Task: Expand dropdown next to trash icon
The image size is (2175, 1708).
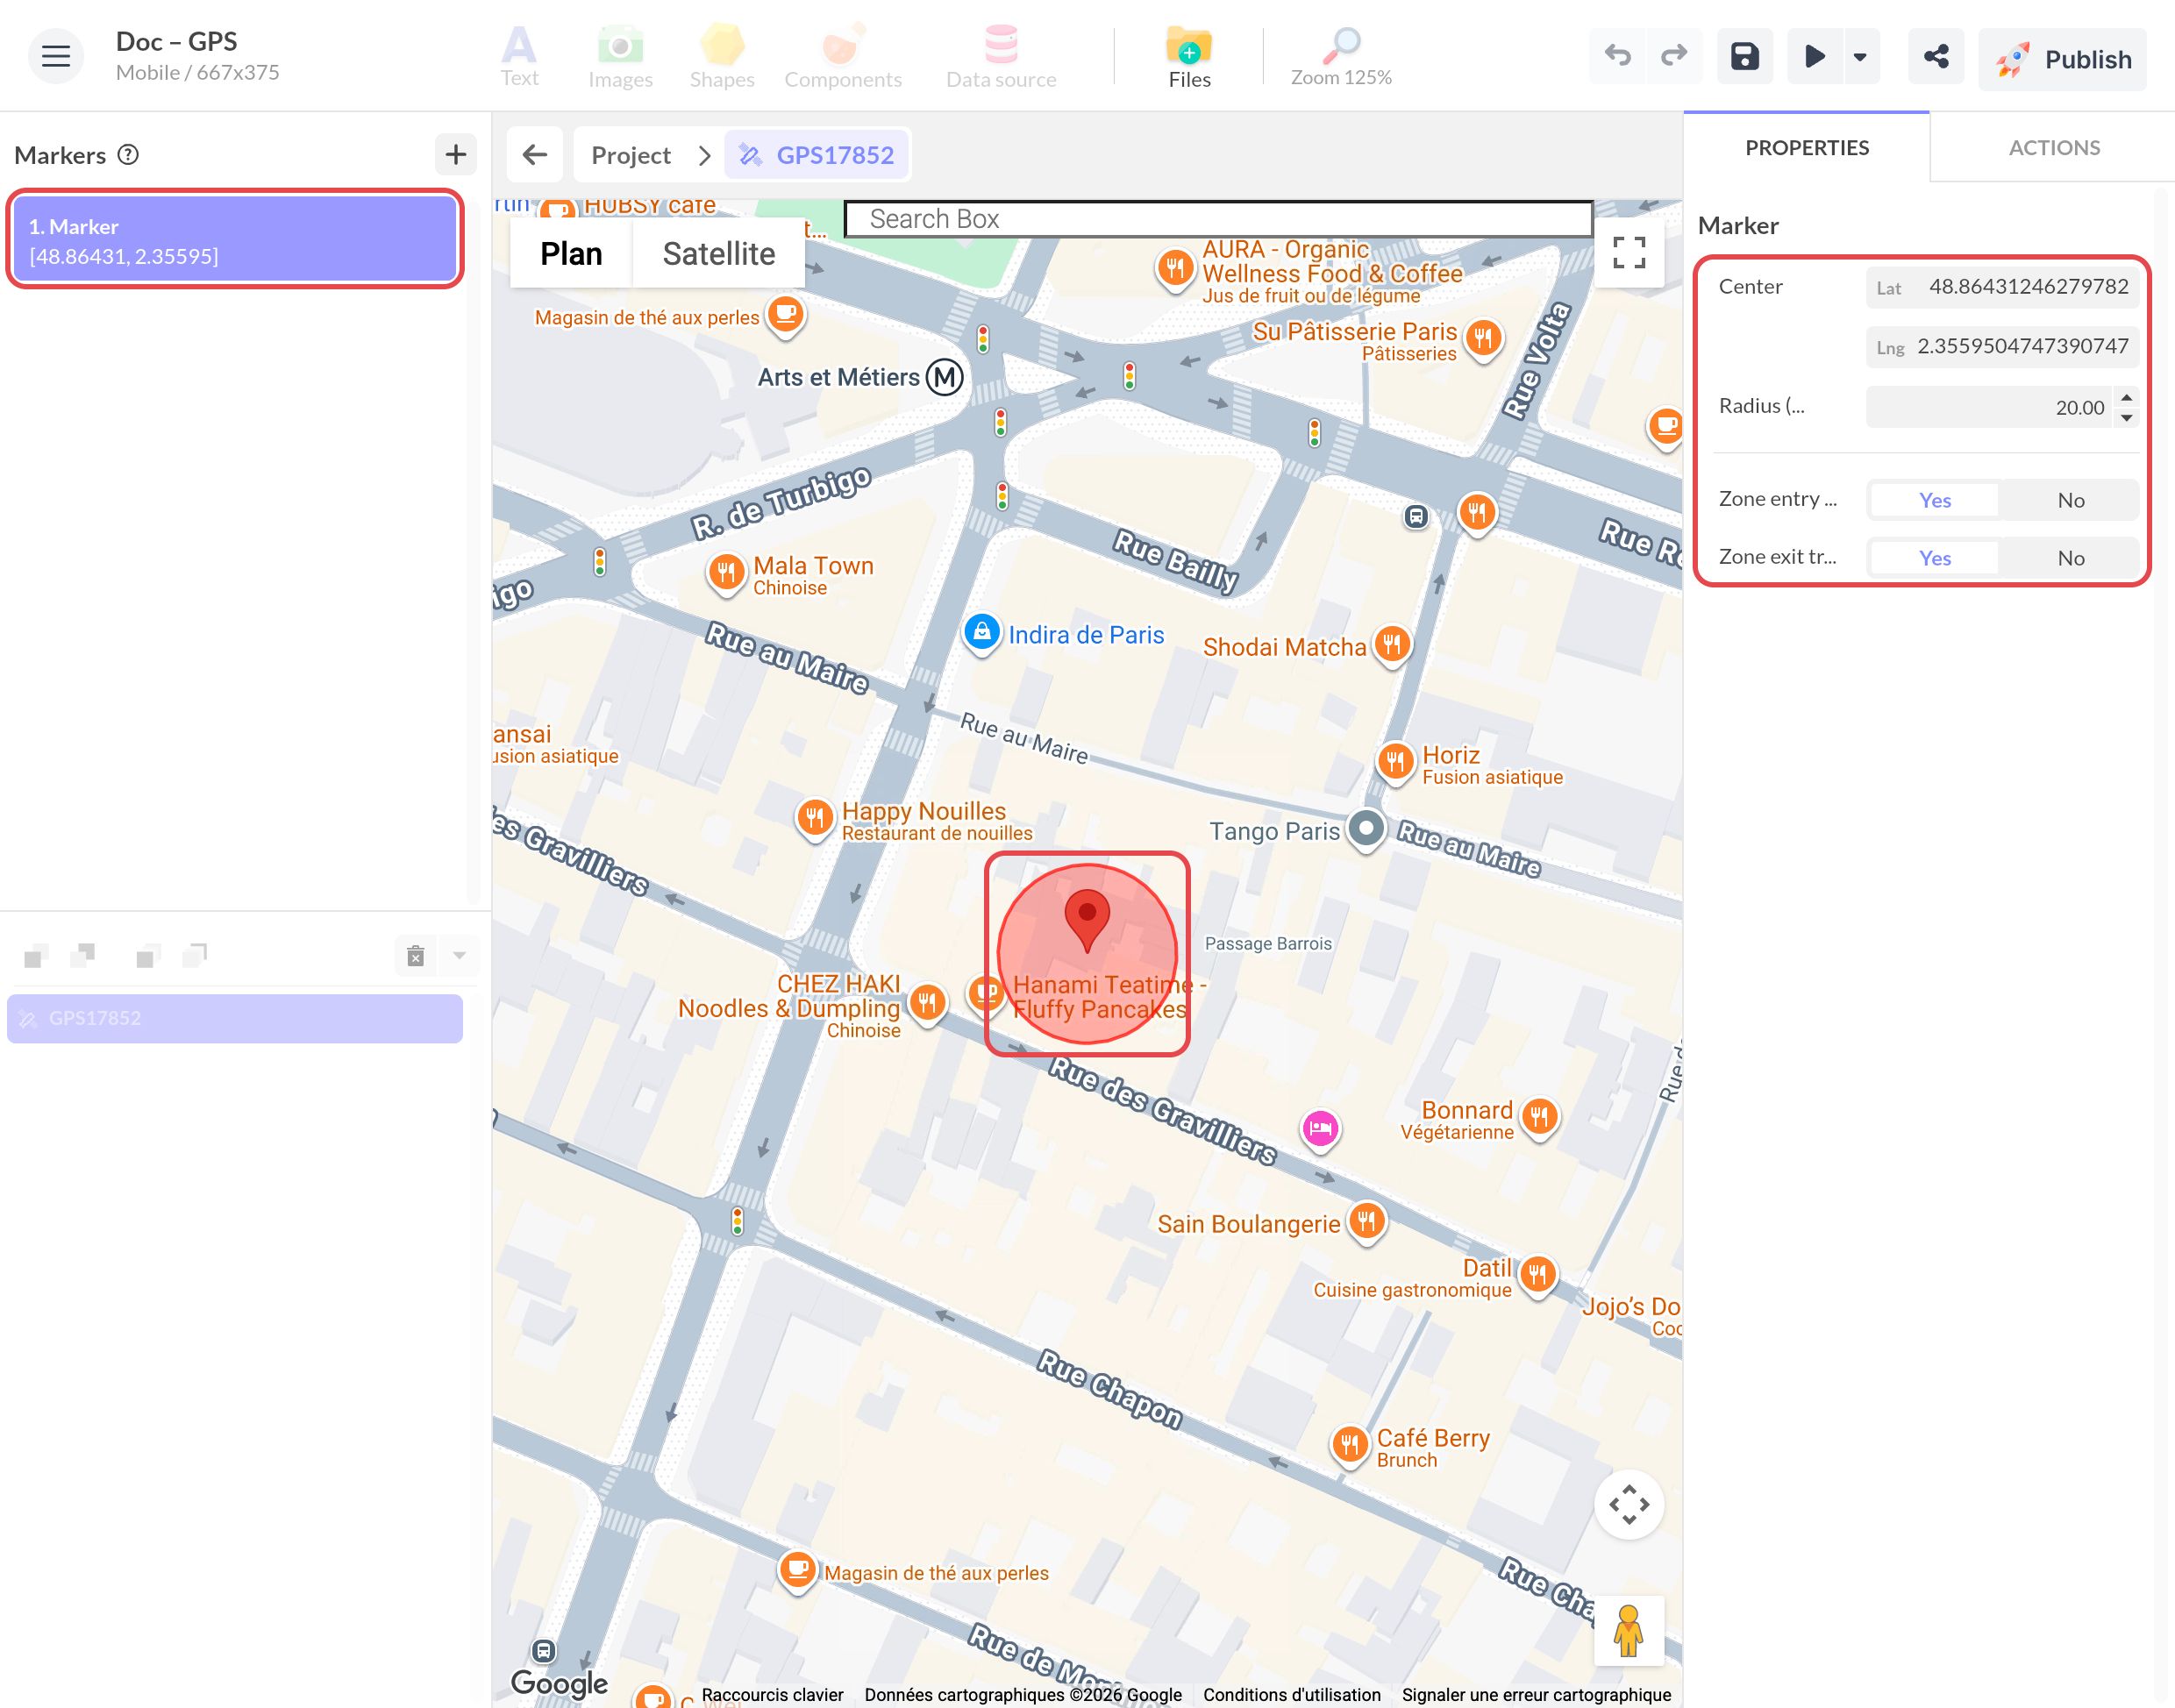Action: pyautogui.click(x=460, y=956)
